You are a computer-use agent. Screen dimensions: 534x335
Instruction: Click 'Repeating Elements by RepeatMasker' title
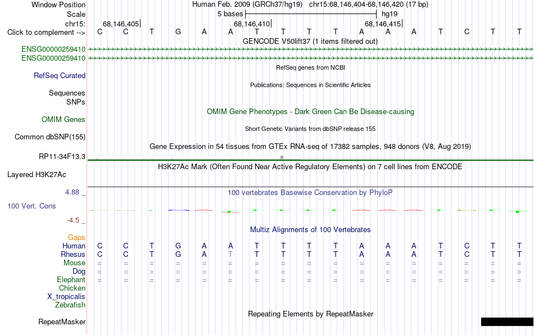[310, 314]
